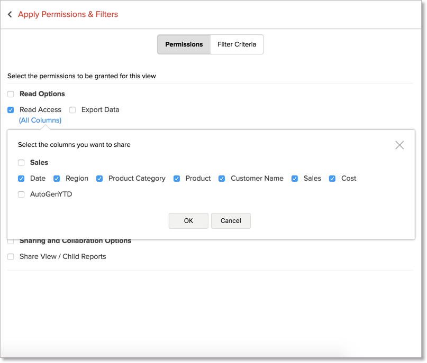Uncheck the Date column checkbox
Viewport: 427px width, 363px height.
(x=21, y=179)
